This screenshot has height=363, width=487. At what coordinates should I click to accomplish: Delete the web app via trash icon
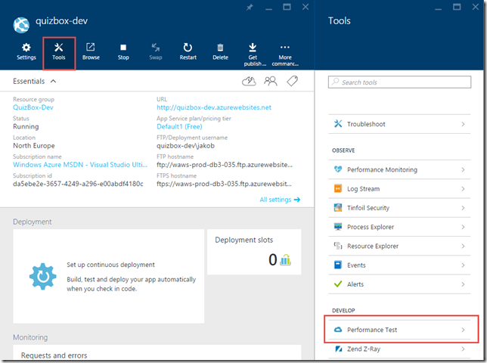(x=220, y=47)
